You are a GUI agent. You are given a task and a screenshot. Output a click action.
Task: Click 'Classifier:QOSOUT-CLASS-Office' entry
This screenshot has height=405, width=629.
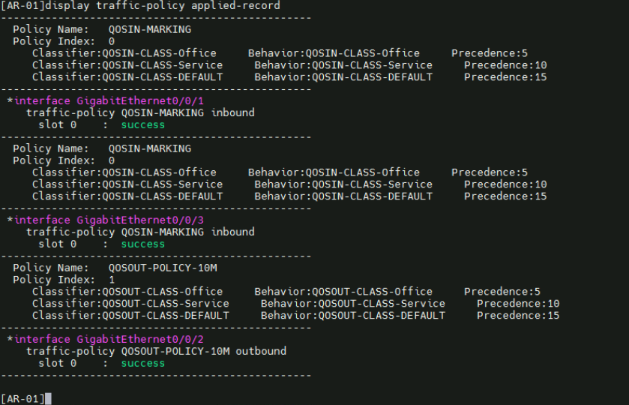[x=127, y=292]
